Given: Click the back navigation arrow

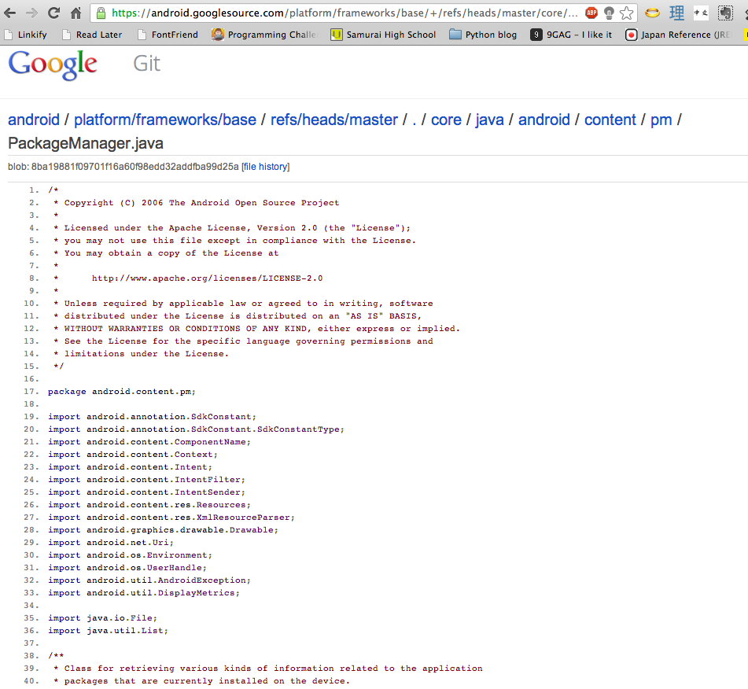Looking at the screenshot, I should coord(10,13).
